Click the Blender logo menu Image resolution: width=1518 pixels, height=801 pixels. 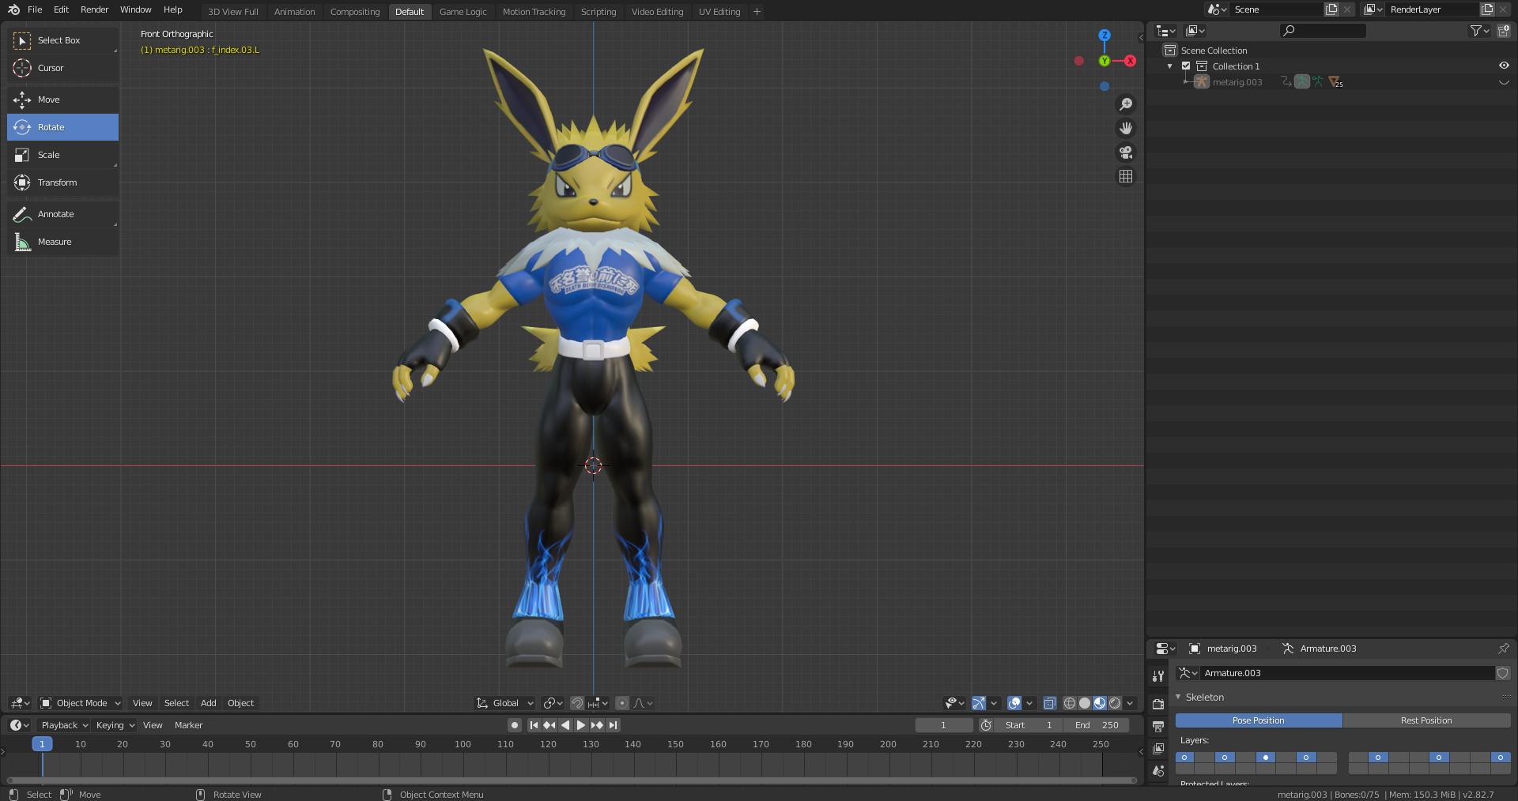coord(13,9)
